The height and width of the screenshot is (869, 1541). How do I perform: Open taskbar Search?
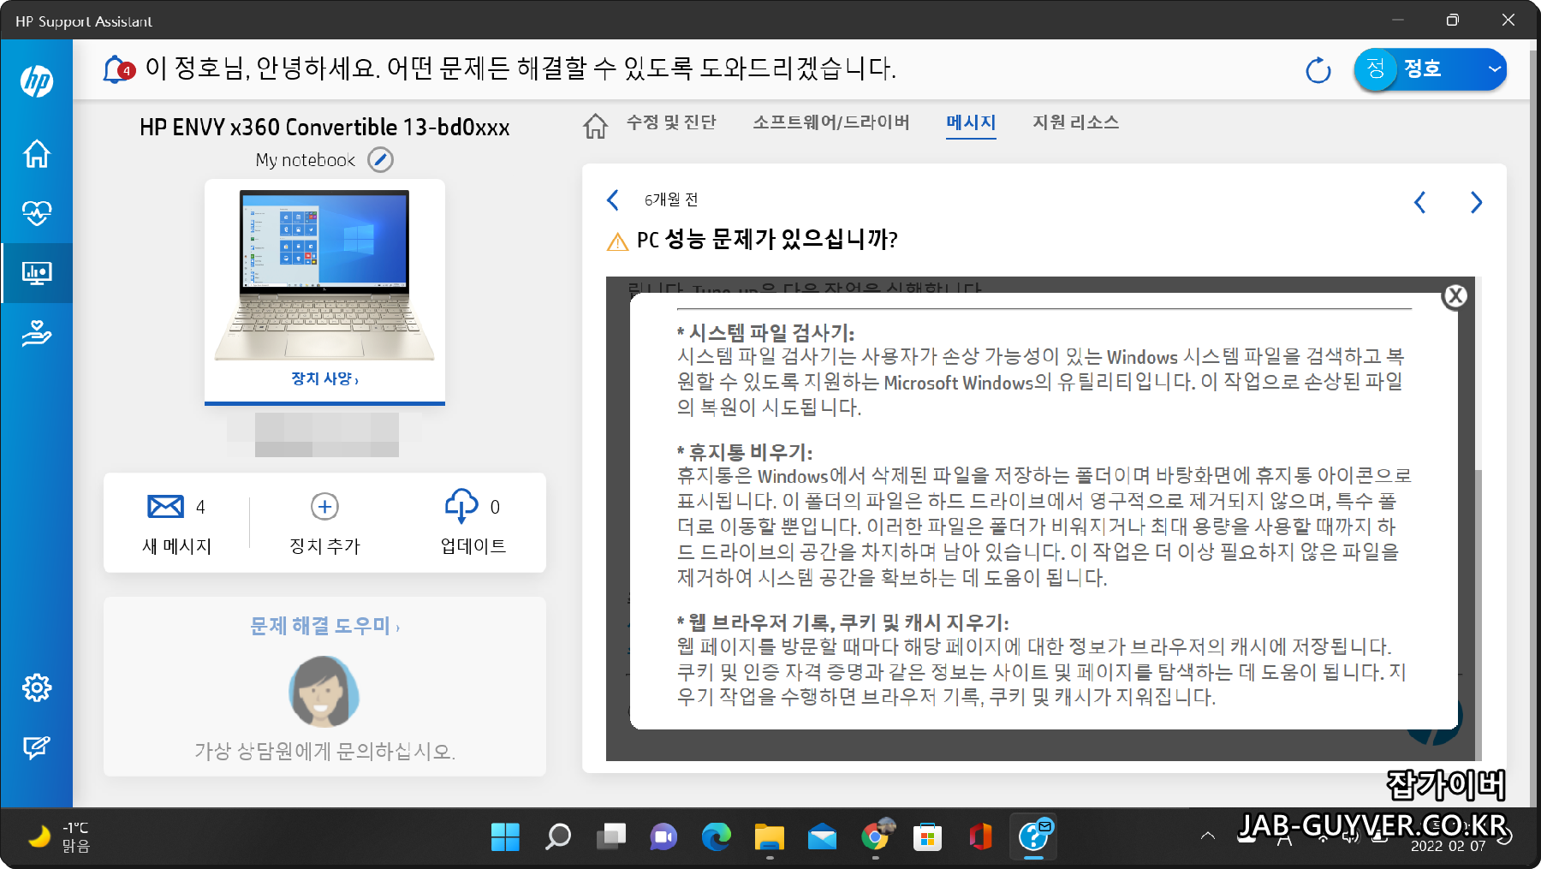(x=558, y=837)
